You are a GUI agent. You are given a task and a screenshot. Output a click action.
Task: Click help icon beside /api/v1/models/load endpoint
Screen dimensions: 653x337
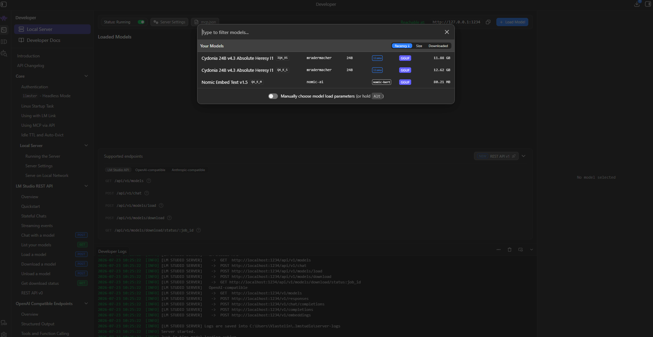pos(161,205)
